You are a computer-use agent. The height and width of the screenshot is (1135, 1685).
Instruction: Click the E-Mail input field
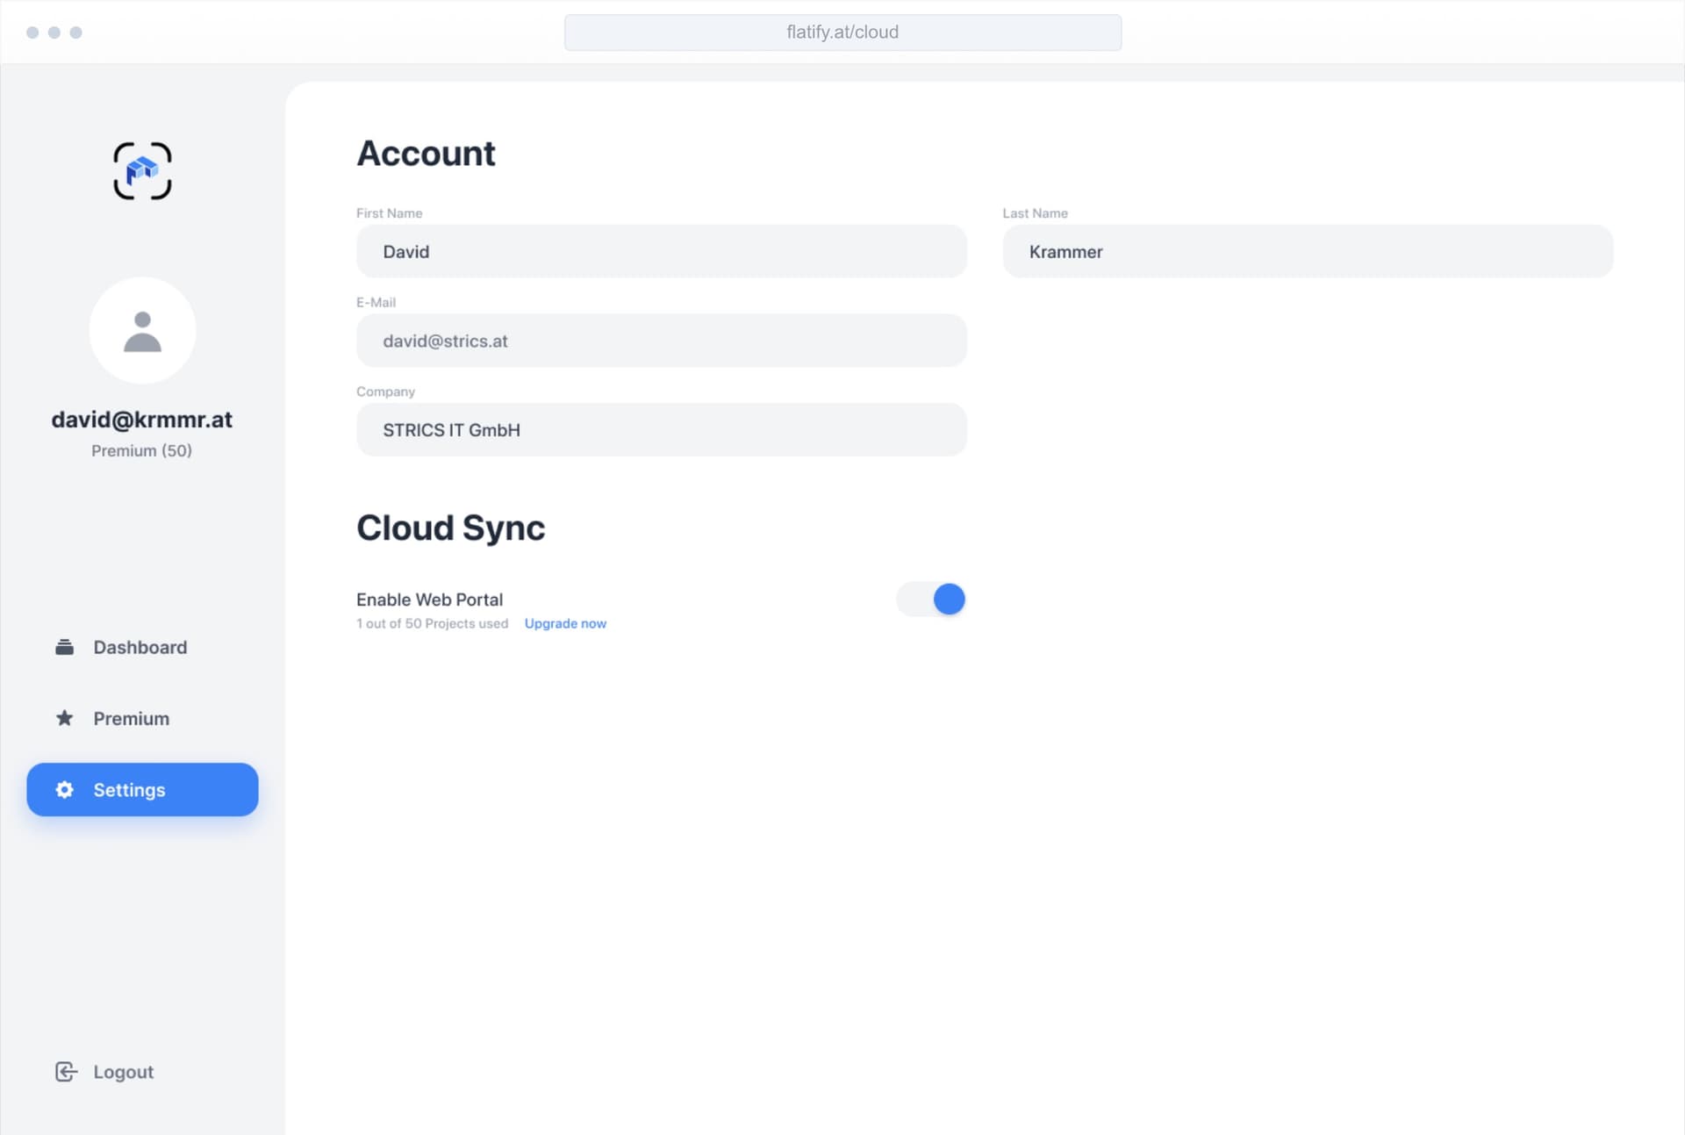pos(661,341)
